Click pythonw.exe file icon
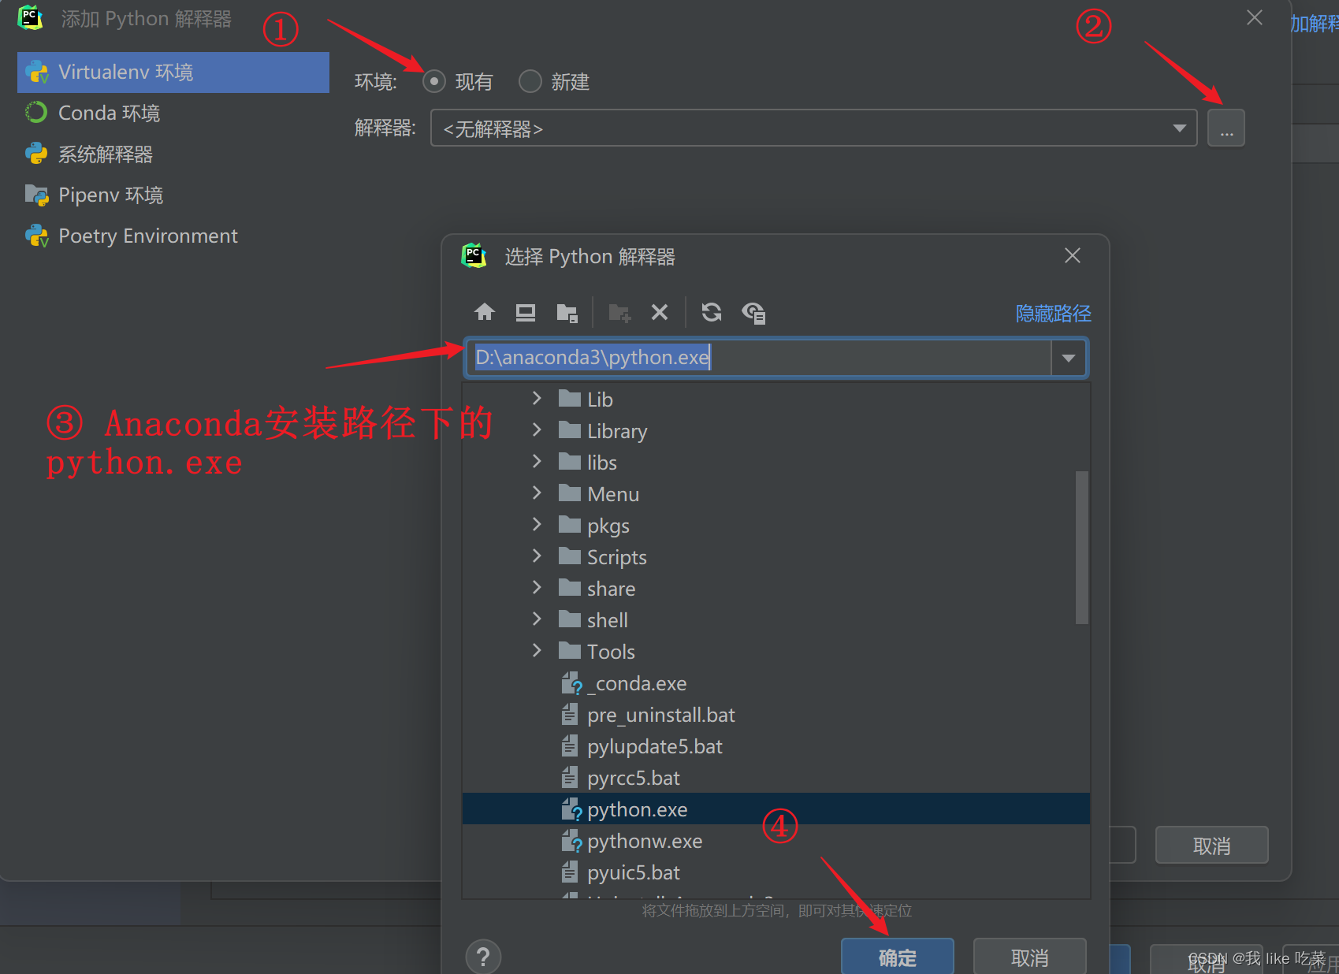This screenshot has width=1339, height=974. (571, 841)
